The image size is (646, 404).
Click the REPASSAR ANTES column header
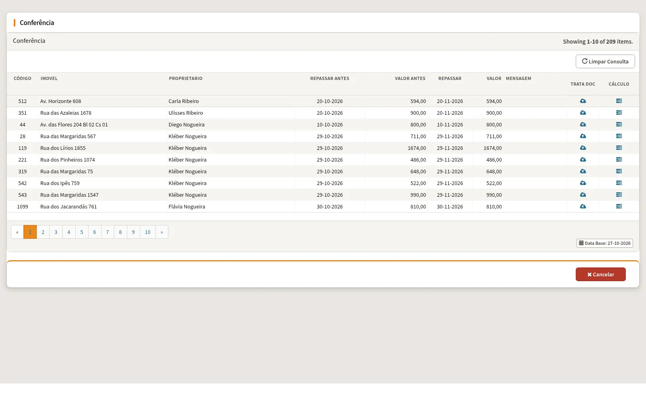[x=330, y=78]
